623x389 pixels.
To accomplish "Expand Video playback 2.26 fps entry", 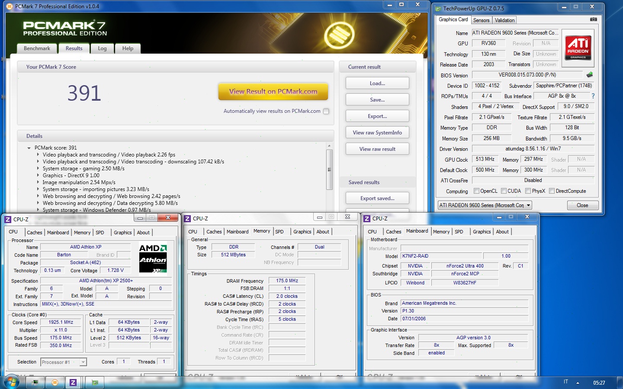I will (38, 155).
